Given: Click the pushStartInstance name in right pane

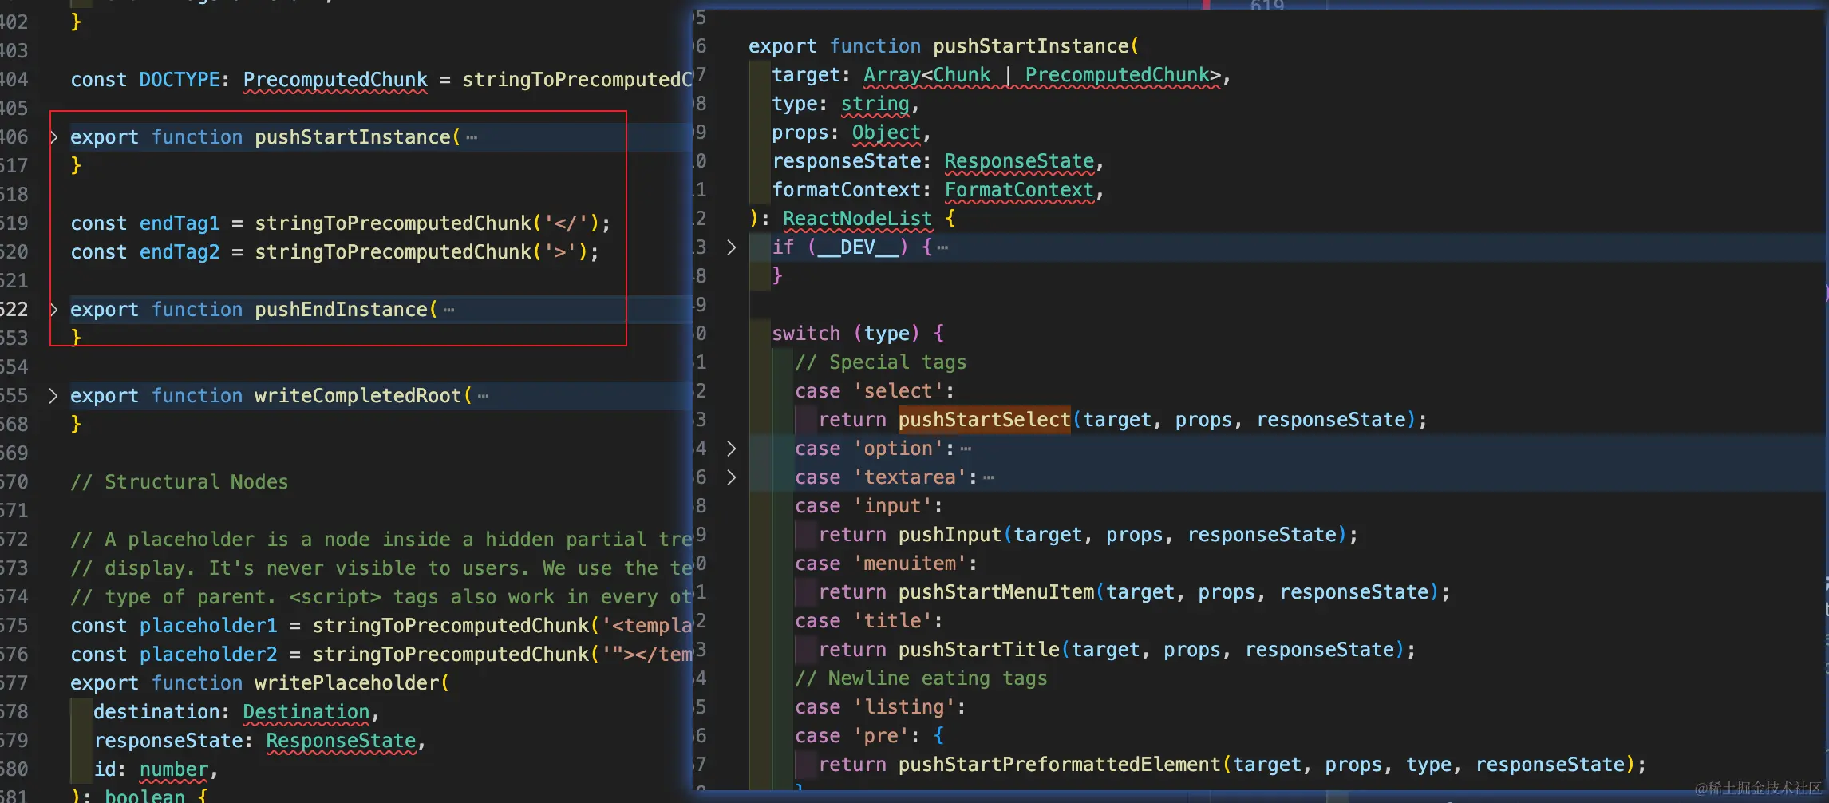Looking at the screenshot, I should (1032, 46).
